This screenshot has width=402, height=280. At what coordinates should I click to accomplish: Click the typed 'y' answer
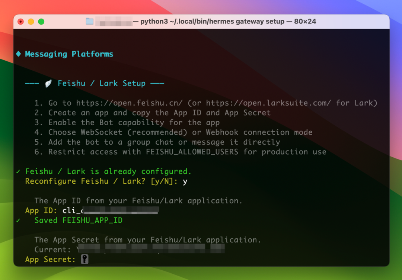(185, 181)
